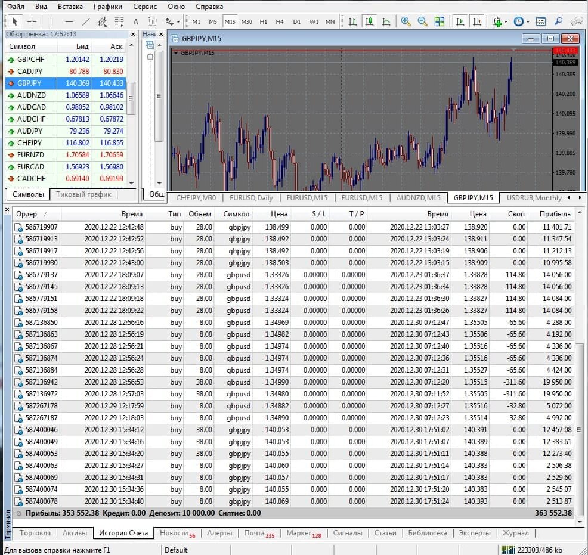Image resolution: width=588 pixels, height=555 pixels.
Task: Open the EURUSD,Daily chart tab
Action: [x=251, y=198]
